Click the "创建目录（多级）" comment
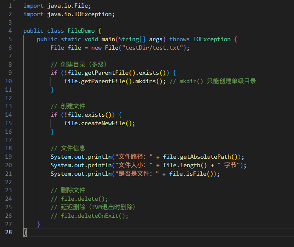The width and height of the screenshot is (294, 247). click(x=78, y=65)
